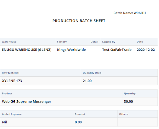Screen dimensions: 159x129
Task: Select the Factory column header
Action: click(62, 42)
